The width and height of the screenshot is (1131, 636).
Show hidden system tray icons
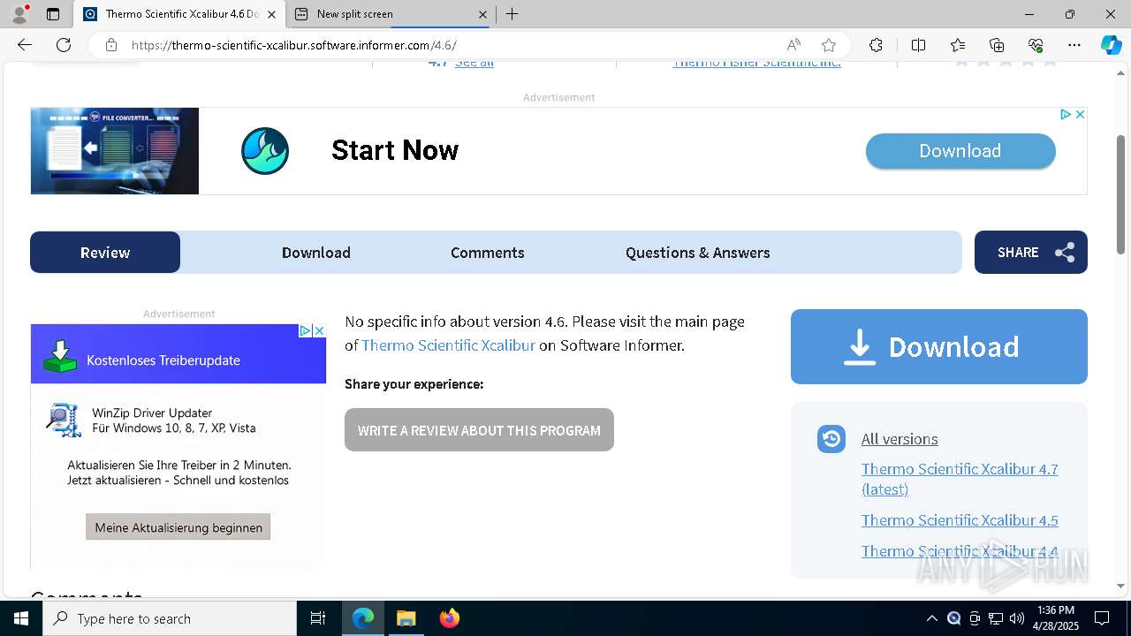[x=931, y=618]
